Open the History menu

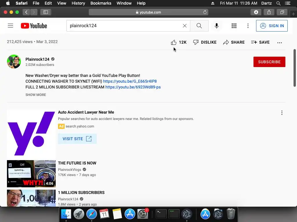pos(78,3)
